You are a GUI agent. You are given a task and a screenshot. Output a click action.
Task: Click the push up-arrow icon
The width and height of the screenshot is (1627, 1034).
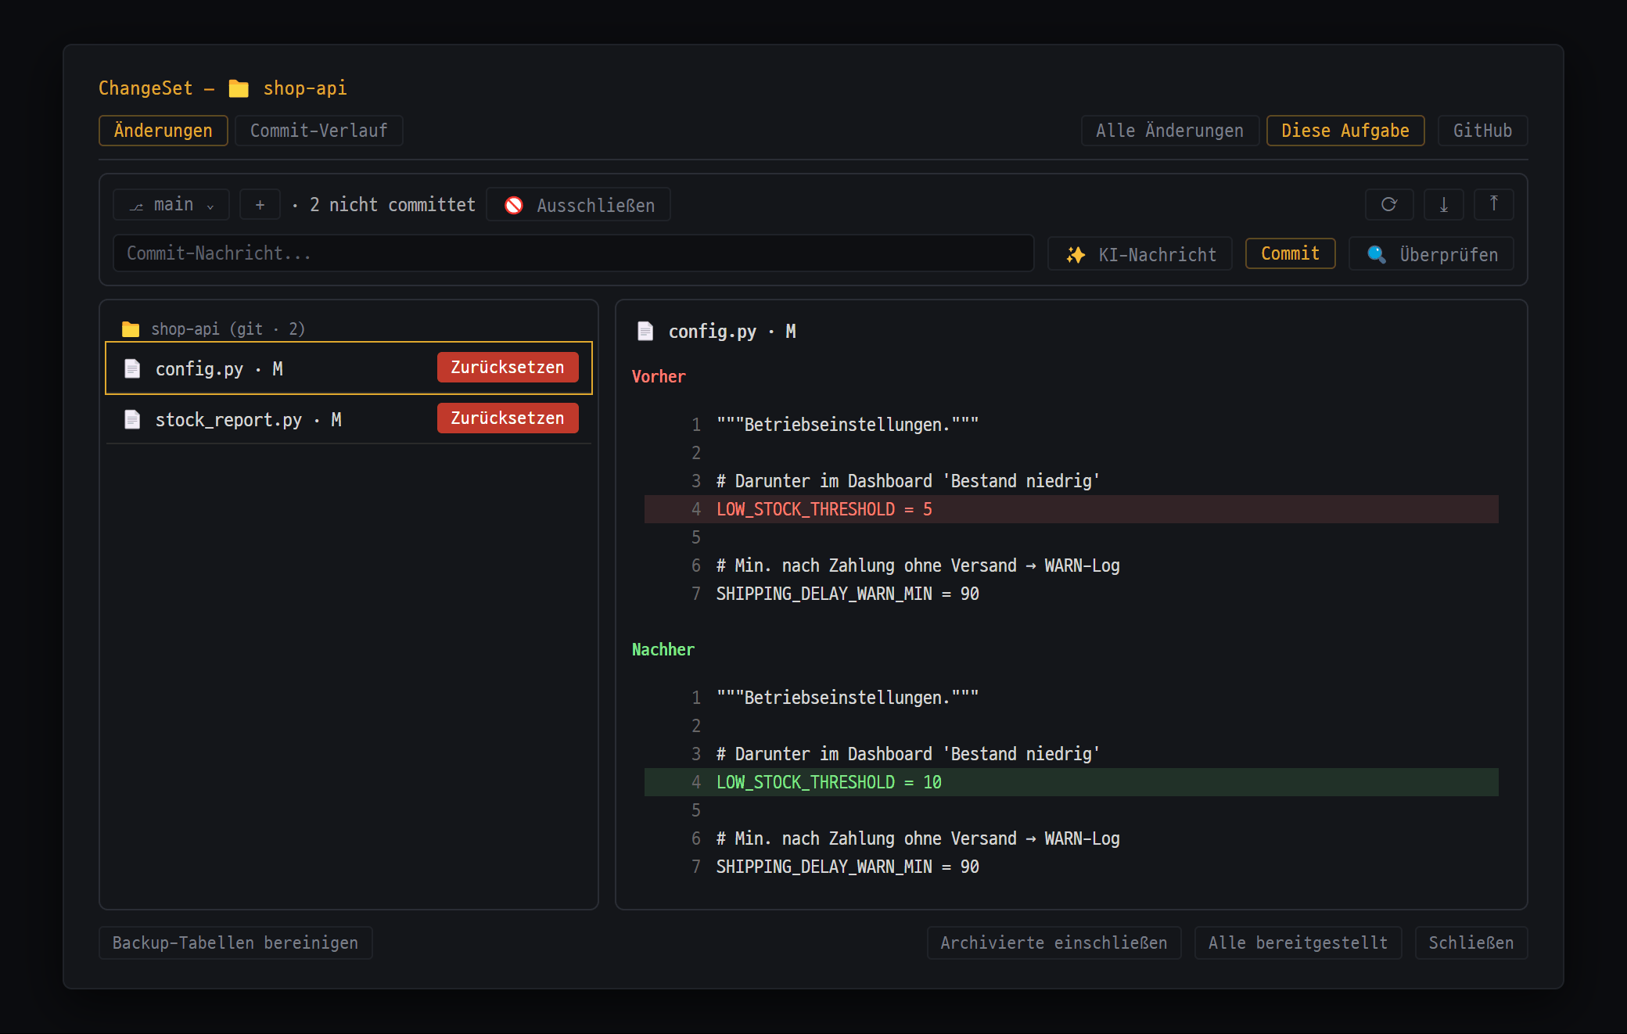click(1494, 204)
